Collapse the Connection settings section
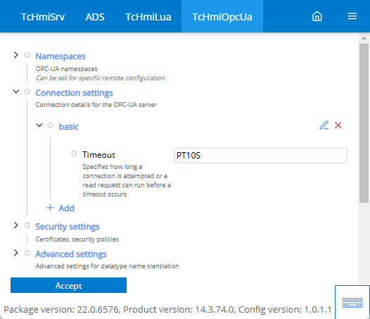370x319 pixels. tap(15, 92)
